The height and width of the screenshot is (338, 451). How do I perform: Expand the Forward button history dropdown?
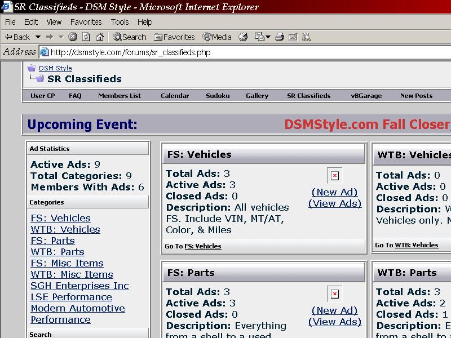pos(61,37)
